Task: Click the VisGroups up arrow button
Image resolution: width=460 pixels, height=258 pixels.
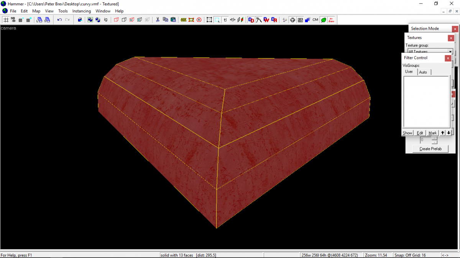Action: pos(442,132)
